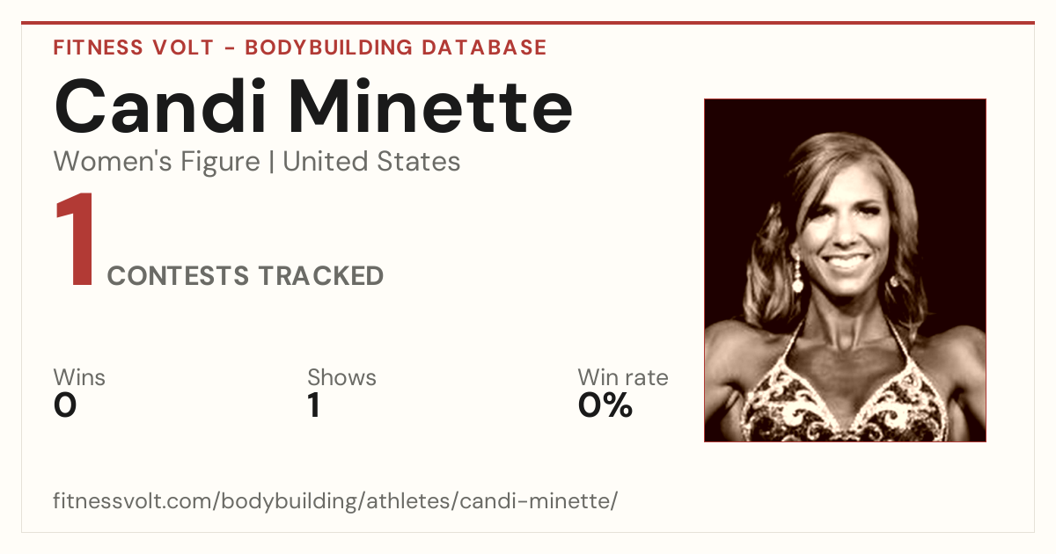This screenshot has width=1056, height=554.
Task: Select the Shows value 1
Action: [314, 405]
